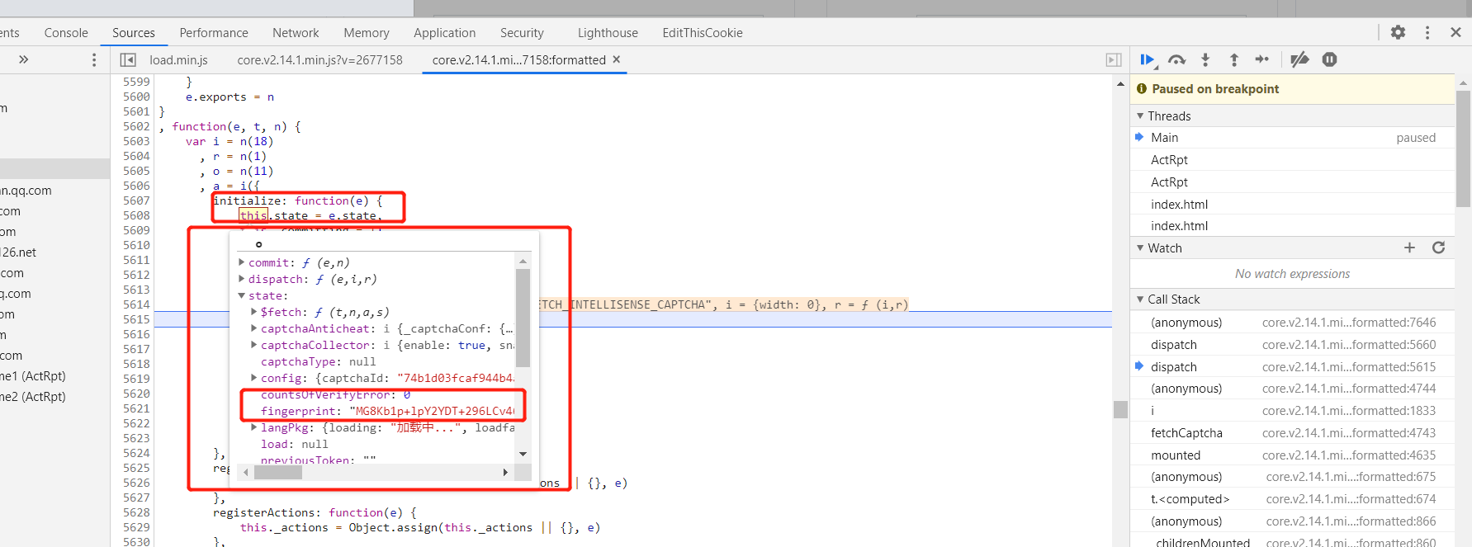This screenshot has width=1472, height=547.
Task: Collapse the Call Stack section
Action: (x=1140, y=299)
